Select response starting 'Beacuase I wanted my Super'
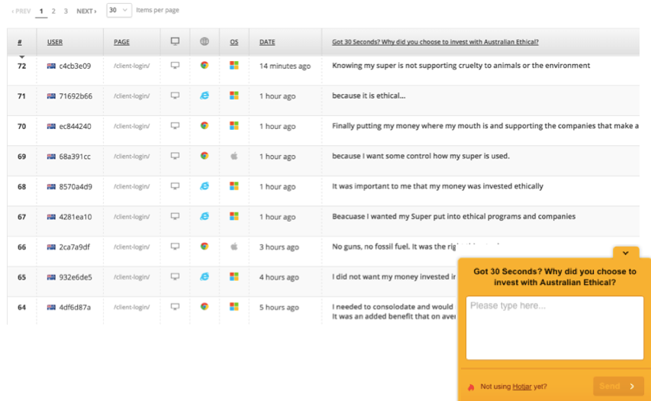This screenshot has width=651, height=401. tap(454, 216)
